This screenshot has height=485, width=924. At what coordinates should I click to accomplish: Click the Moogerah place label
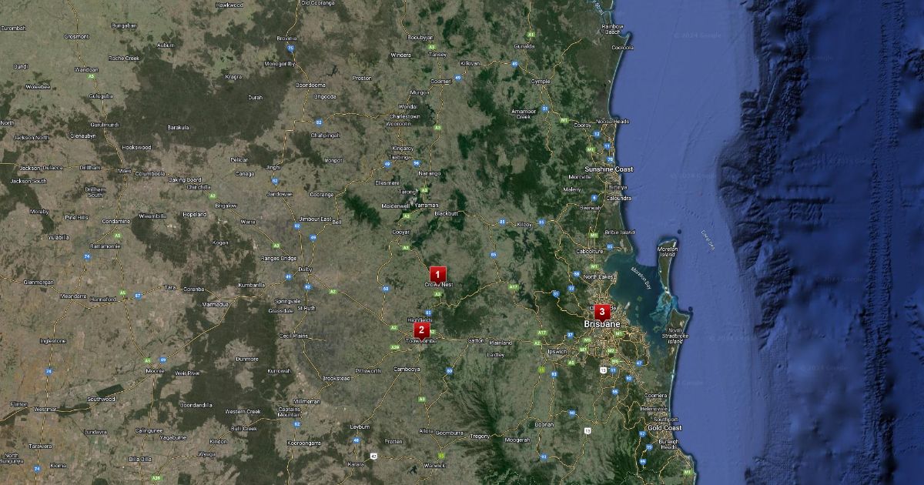click(517, 440)
